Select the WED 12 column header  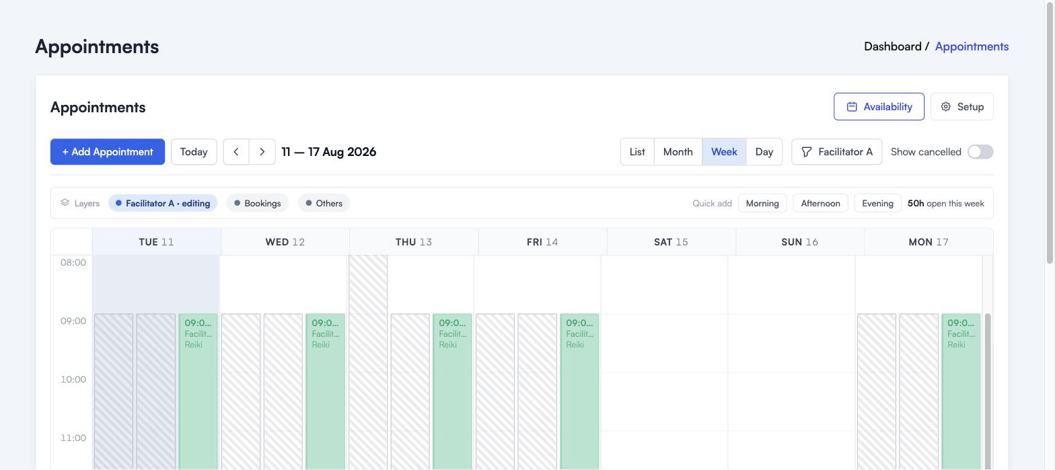click(285, 242)
